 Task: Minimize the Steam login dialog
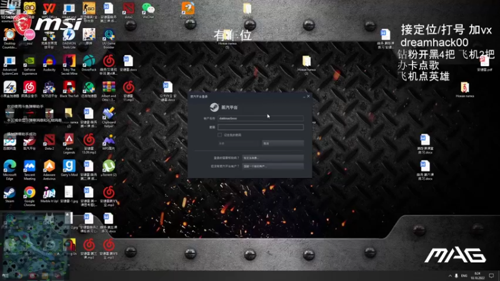[304, 96]
